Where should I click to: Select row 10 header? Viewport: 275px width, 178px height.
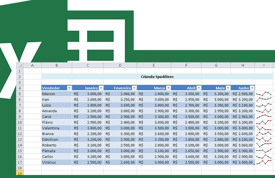point(20,122)
